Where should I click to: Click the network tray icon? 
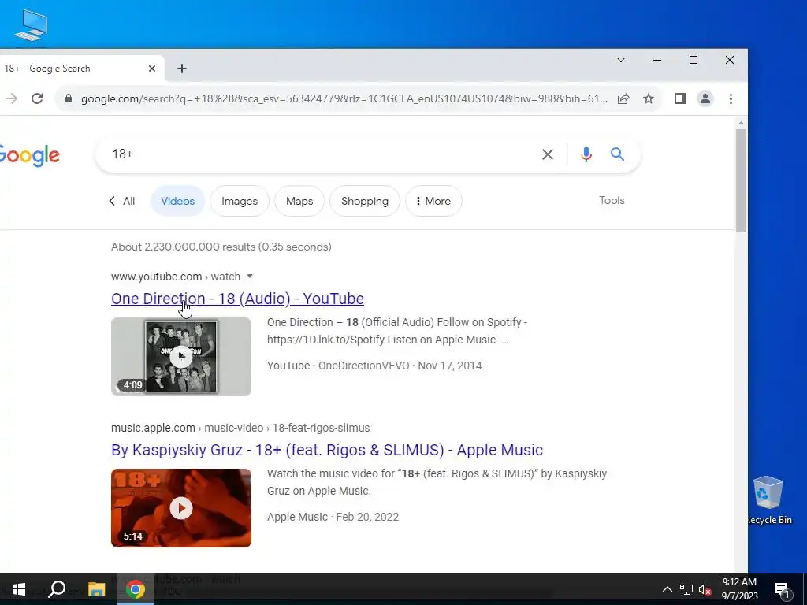[x=686, y=589]
